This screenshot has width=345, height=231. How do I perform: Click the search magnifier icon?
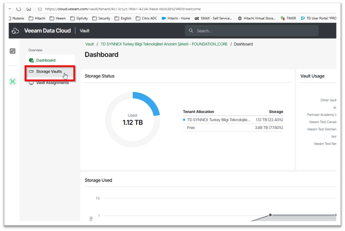tap(191, 31)
